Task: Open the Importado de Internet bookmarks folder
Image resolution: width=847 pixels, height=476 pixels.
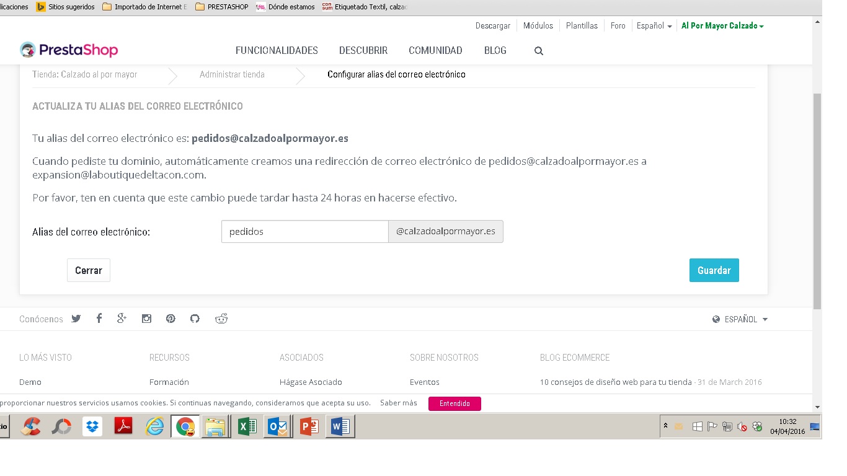Action: tap(145, 7)
